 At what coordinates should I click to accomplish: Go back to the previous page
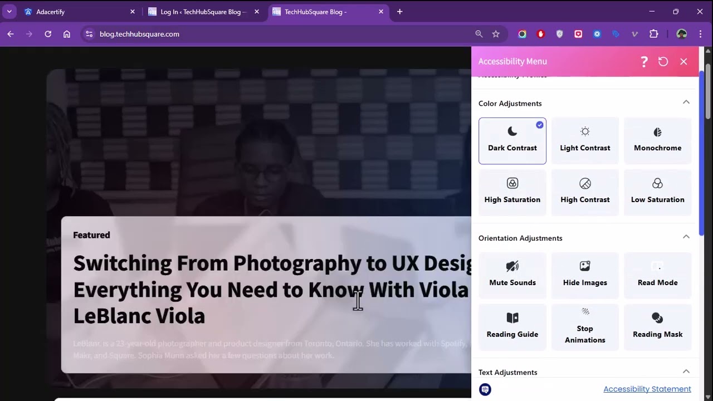(11, 34)
